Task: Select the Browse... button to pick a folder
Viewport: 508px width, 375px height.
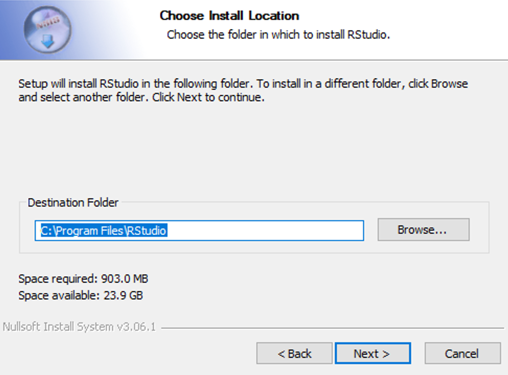Action: 423,230
